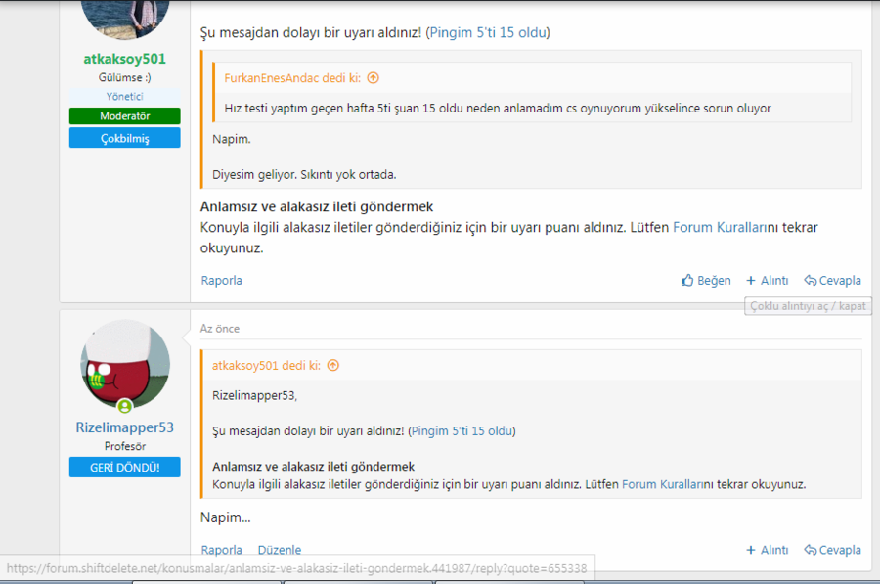Image resolution: width=880 pixels, height=584 pixels.
Task: Click 'Diyesim geliyor. Sıkıntı yok ortada.' text
Action: point(304,175)
